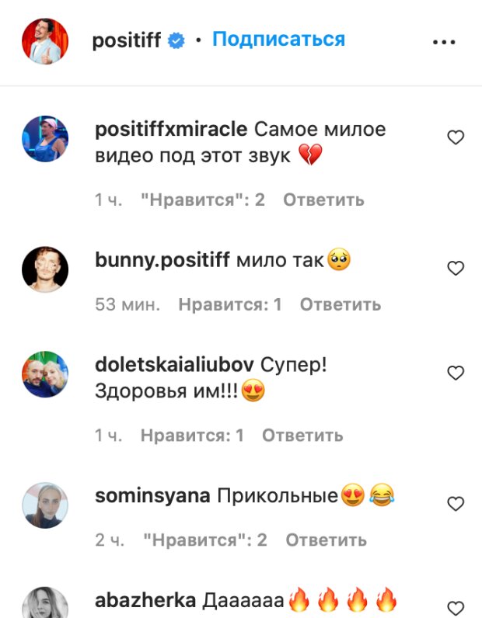
Task: Click the Подписаться follow link
Action: [278, 40]
